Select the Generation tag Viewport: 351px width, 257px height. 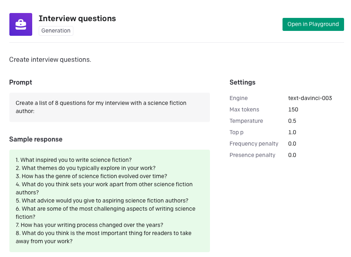[x=56, y=31]
